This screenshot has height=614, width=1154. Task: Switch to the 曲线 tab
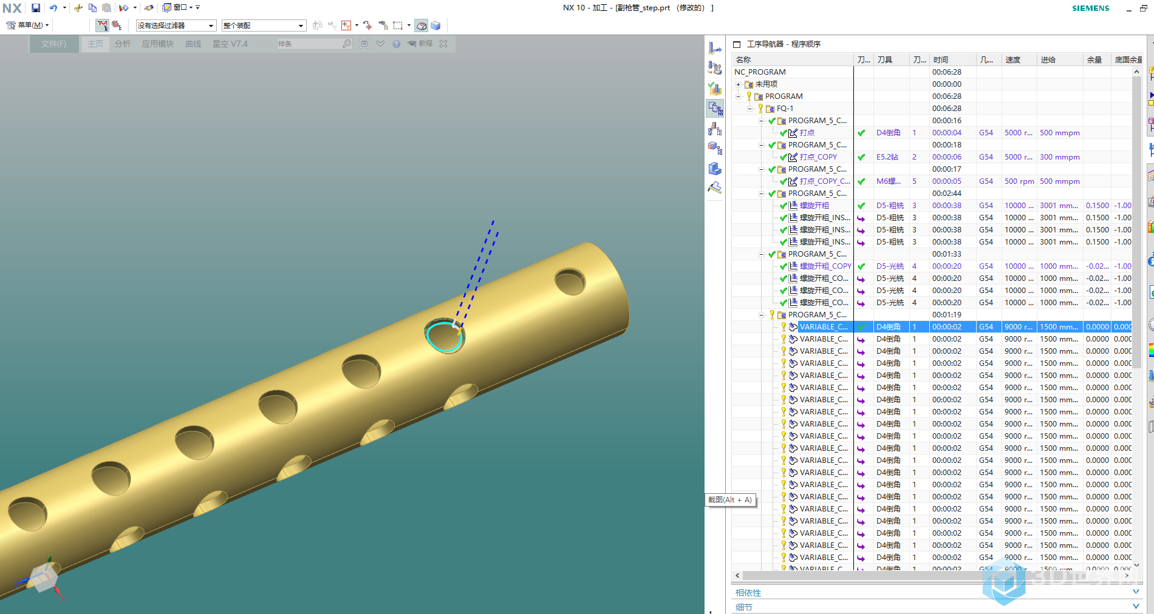193,44
